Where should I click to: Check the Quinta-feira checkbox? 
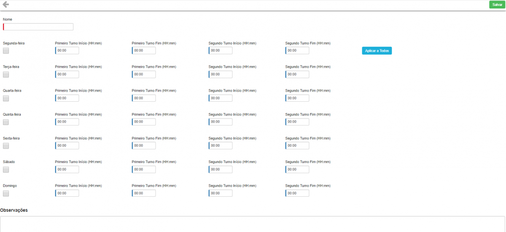[x=6, y=122]
